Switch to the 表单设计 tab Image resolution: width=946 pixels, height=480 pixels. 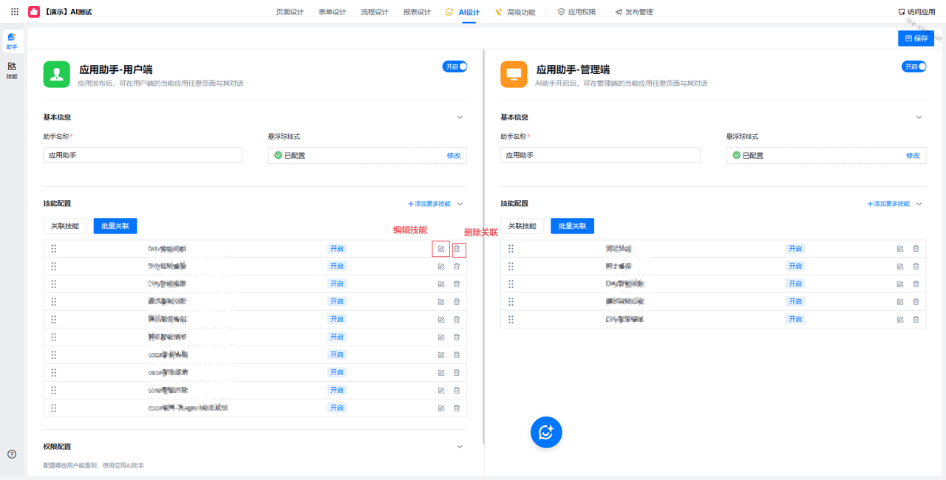(x=332, y=12)
